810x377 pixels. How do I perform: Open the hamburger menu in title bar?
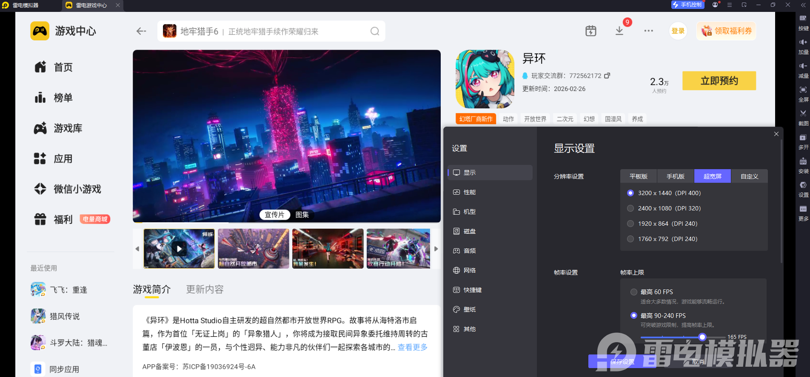click(x=730, y=5)
